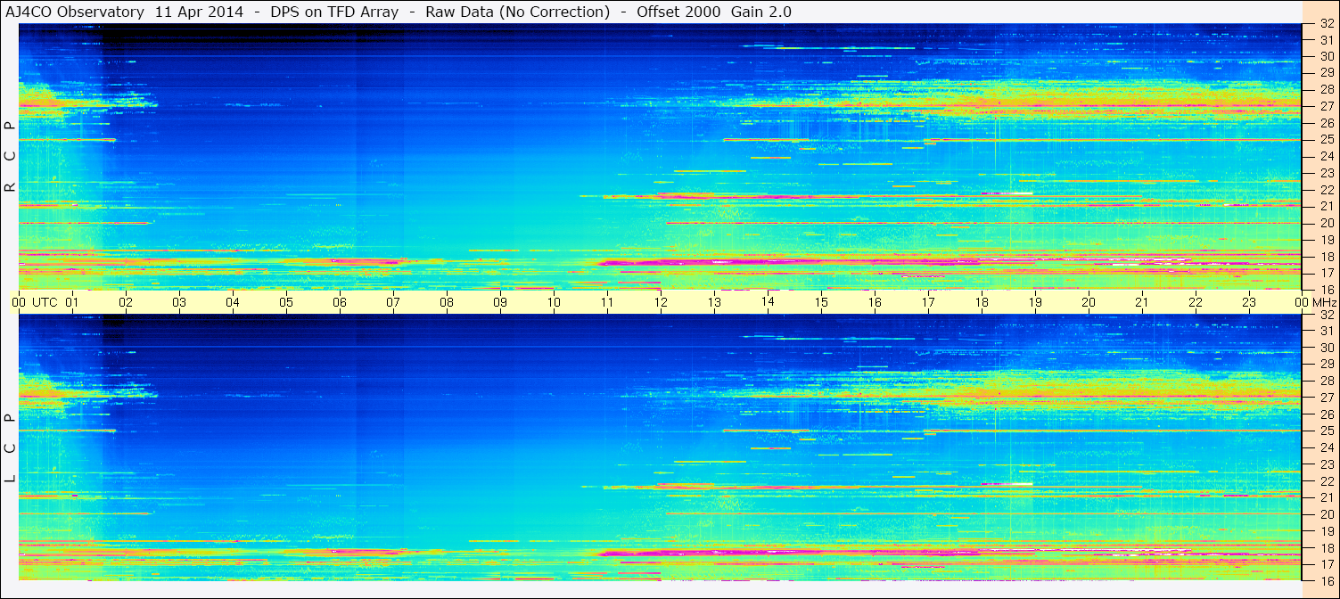Select the vertical LCP panel label

click(x=10, y=448)
